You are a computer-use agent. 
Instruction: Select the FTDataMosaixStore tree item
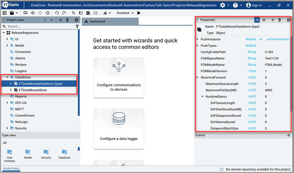pos(33,90)
